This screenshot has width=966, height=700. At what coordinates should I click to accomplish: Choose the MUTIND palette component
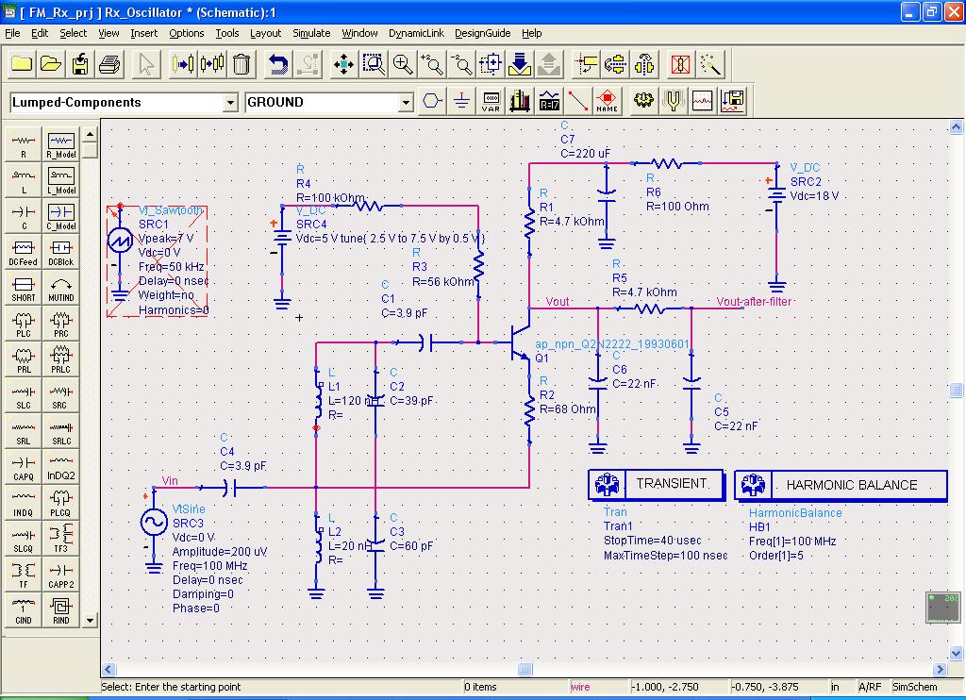[x=61, y=288]
